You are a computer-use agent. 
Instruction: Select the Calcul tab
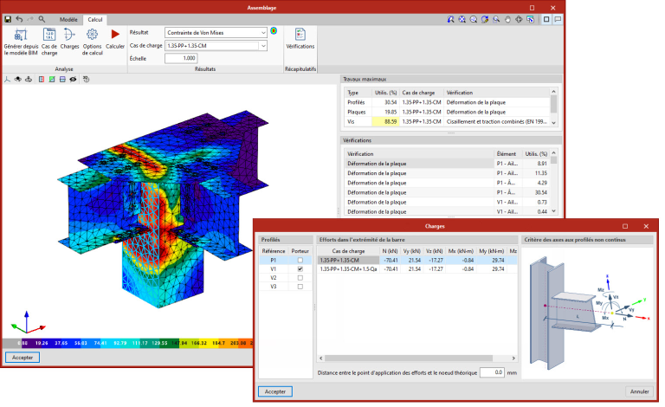coord(95,18)
